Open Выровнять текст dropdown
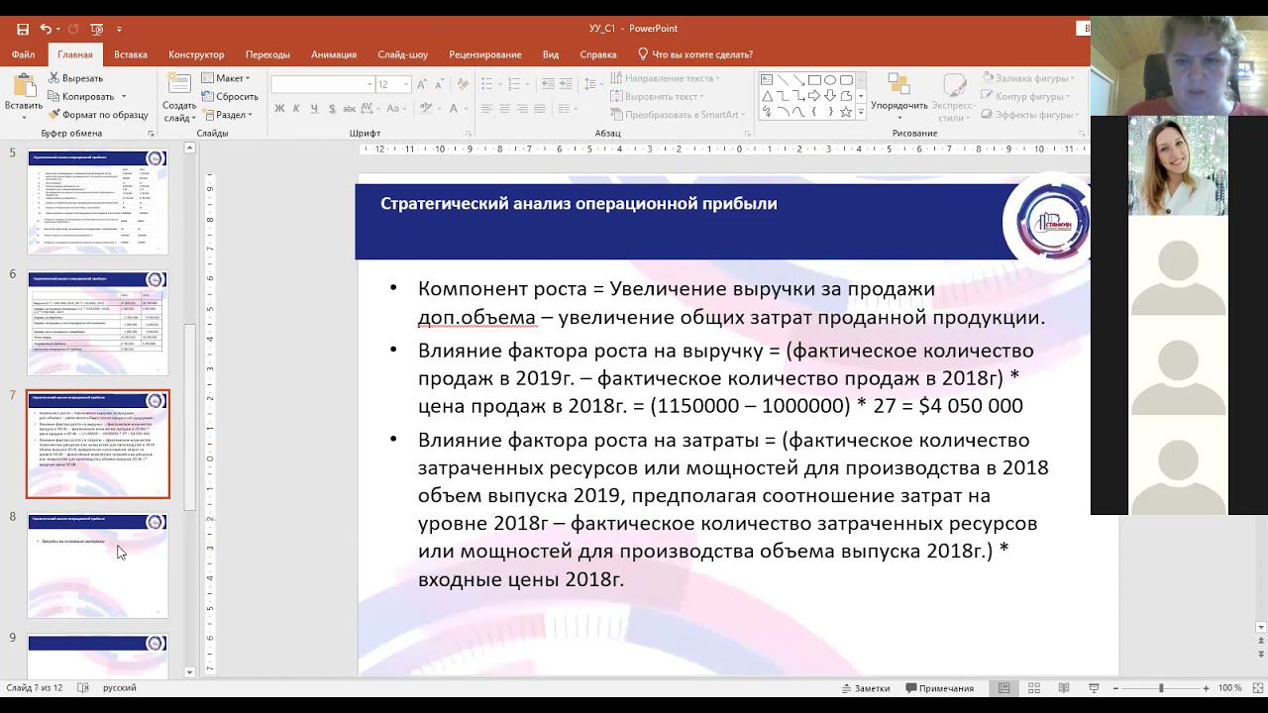This screenshot has height=713, width=1268. point(657,96)
